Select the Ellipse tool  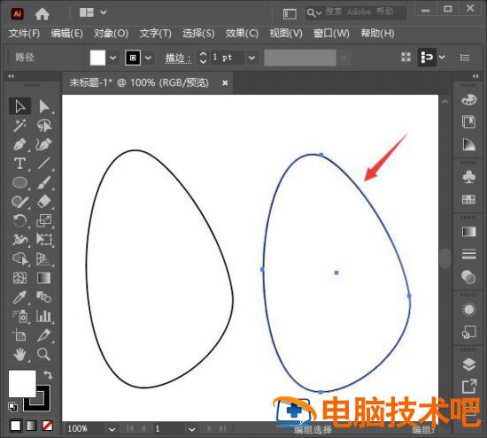[19, 182]
